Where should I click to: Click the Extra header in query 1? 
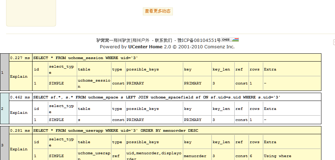[270, 69]
